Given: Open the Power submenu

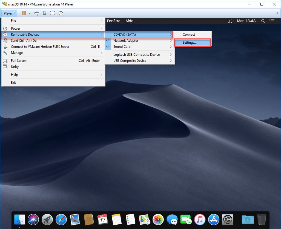Looking at the screenshot, I should pyautogui.click(x=53, y=28).
